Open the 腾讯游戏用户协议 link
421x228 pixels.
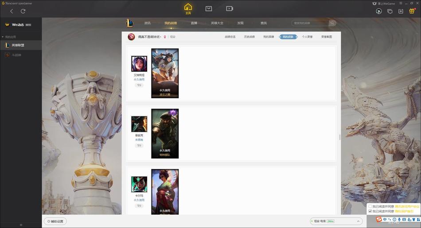(407, 207)
